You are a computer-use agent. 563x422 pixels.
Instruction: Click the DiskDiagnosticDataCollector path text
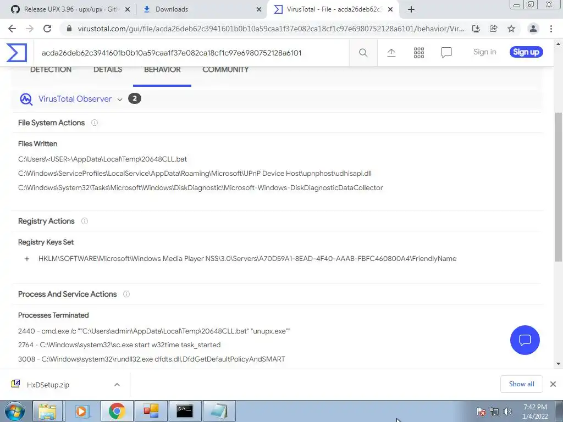[200, 188]
